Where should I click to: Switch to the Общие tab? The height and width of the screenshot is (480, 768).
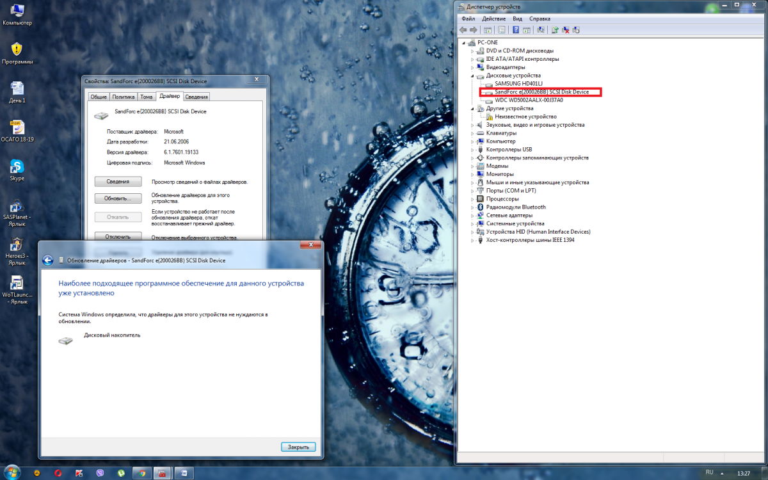(x=99, y=97)
